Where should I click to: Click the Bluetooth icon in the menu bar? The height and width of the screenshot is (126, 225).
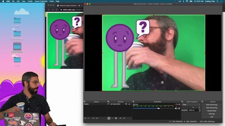[184, 1]
